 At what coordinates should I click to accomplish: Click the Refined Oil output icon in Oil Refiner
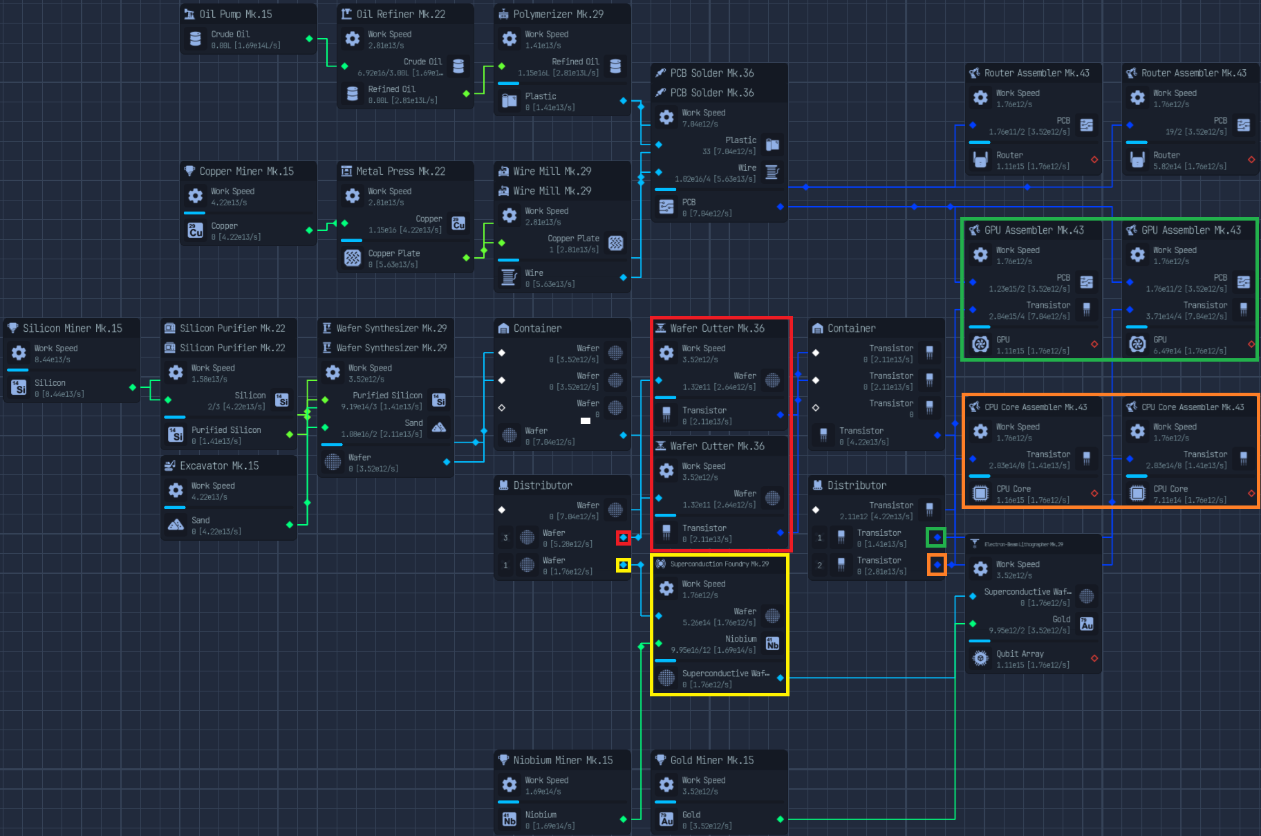coord(353,93)
